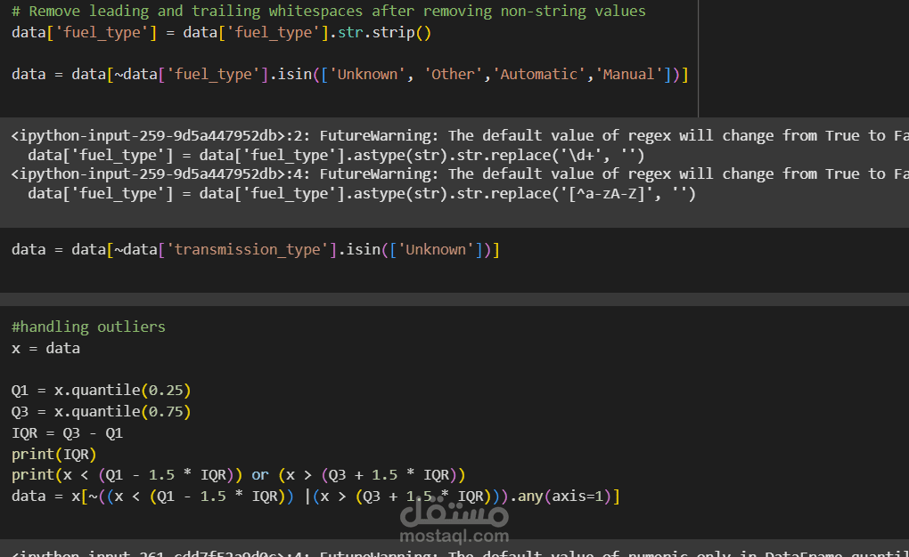Click the fuel_type str.strip() code line

coord(221,32)
